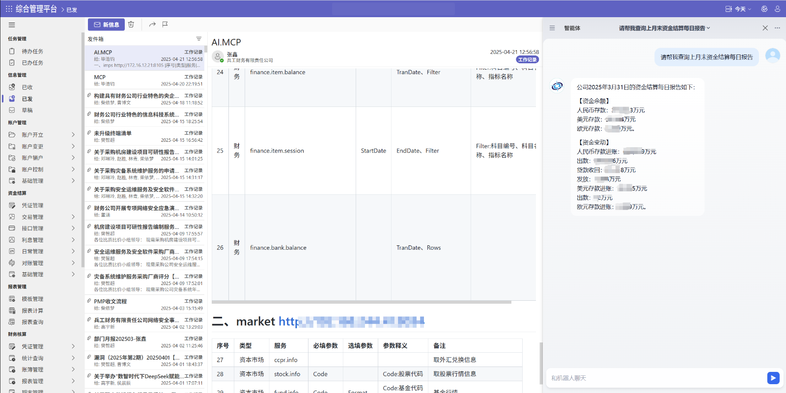Expand the 账户开立 submenu
Screen dimensions: 786x393
[73, 134]
